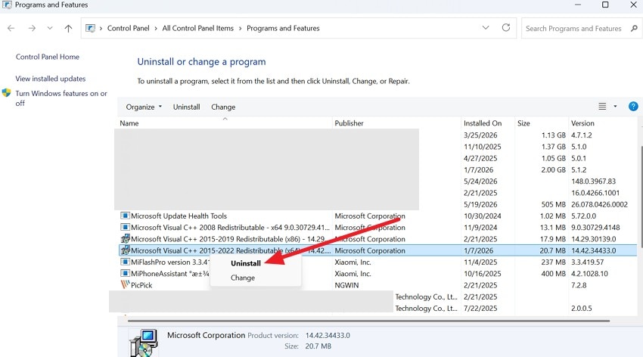Viewport: 643px width, 357px height.
Task: Open the Organize dropdown menu
Action: [x=144, y=107]
